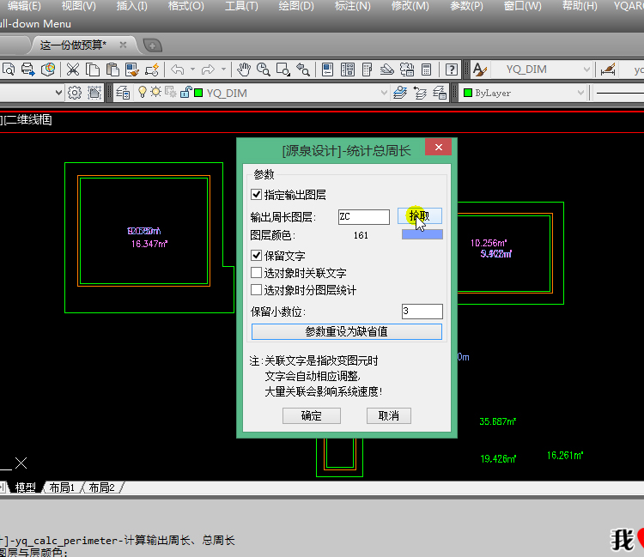This screenshot has width=644, height=557.
Task: Enable 选对象时分图层统计 checkbox
Action: pyautogui.click(x=257, y=290)
